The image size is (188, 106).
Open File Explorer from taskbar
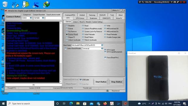click(x=78, y=103)
